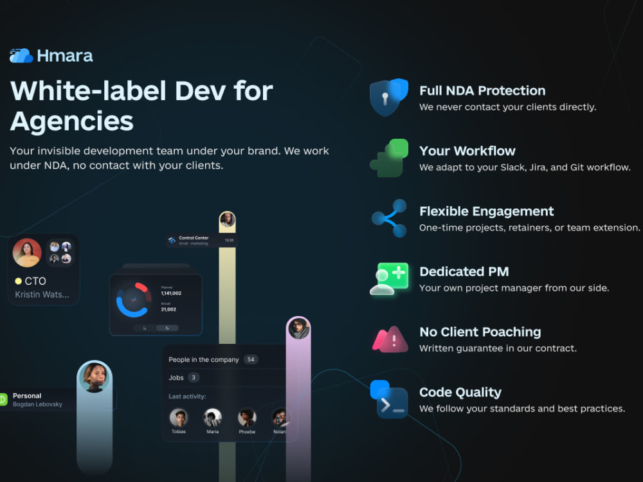Click the 'Last activity:' label
This screenshot has height=482, width=643.
[187, 397]
